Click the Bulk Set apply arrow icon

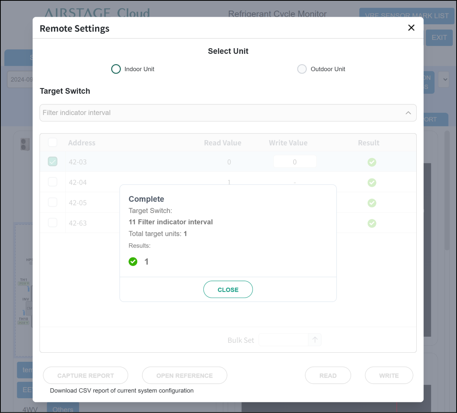[x=315, y=340]
